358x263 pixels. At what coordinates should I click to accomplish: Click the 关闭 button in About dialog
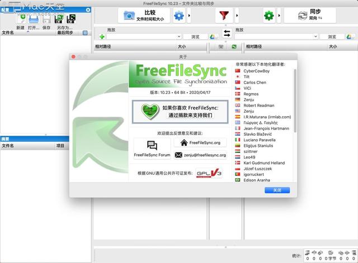(277, 190)
